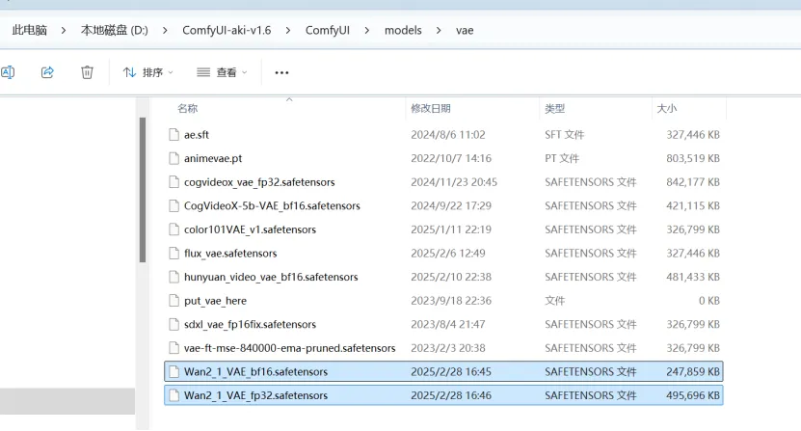801x431 pixels.
Task: Click file icon of Wan2_1_VAE_fp32.safetensors
Action: (174, 395)
